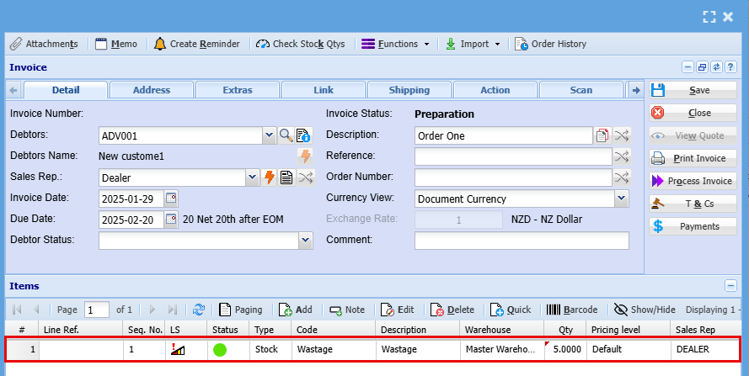The image size is (749, 376).
Task: Open the Memo tool
Action: pos(116,44)
